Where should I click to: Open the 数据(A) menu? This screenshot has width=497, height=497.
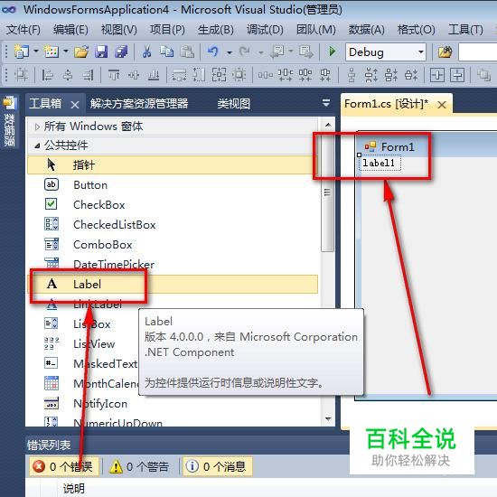click(366, 30)
